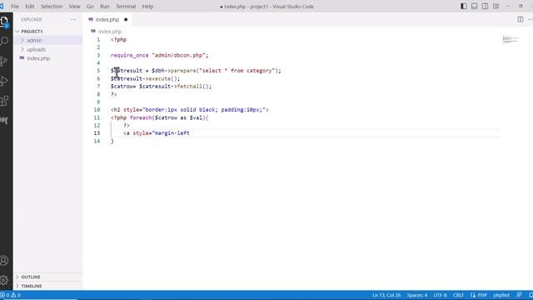Click the execute() call on line 6
Image resolution: width=533 pixels, height=300 pixels.
[x=163, y=78]
